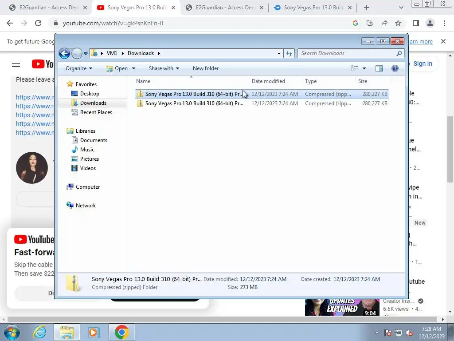Create a New folder

[x=206, y=68]
